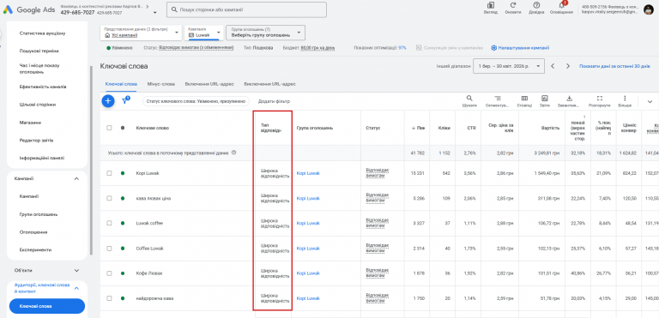Collapse Аудиторії, ключові слова й контент section
The width and height of the screenshot is (659, 318).
pyautogui.click(x=76, y=288)
